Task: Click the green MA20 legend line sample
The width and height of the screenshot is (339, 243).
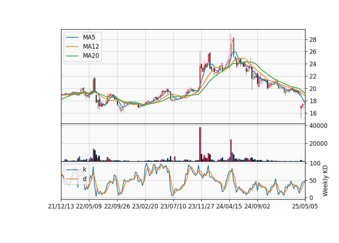Action: (x=72, y=56)
